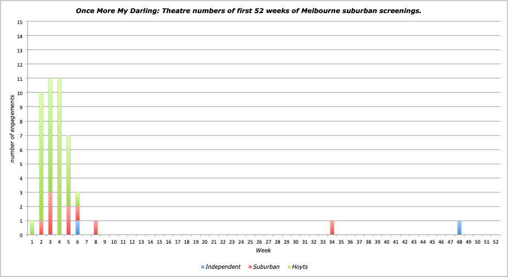508x277 pixels.
Task: Click the red Suburban bar at week 8
Action: click(96, 228)
